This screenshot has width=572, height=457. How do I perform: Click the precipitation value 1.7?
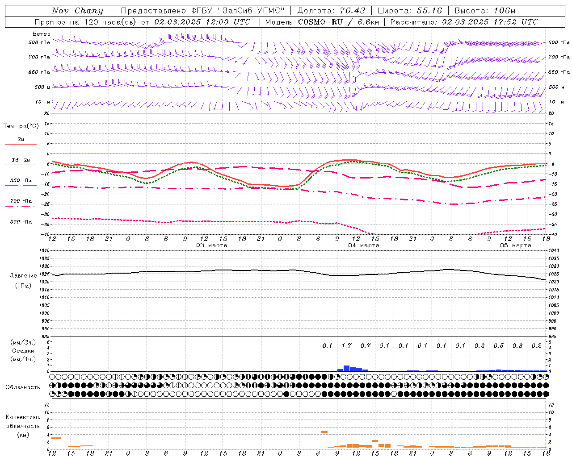(x=346, y=345)
